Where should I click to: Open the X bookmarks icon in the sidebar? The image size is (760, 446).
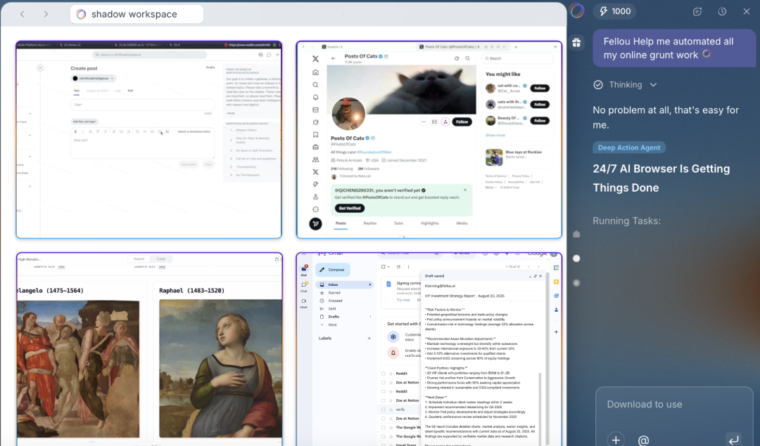(315, 135)
